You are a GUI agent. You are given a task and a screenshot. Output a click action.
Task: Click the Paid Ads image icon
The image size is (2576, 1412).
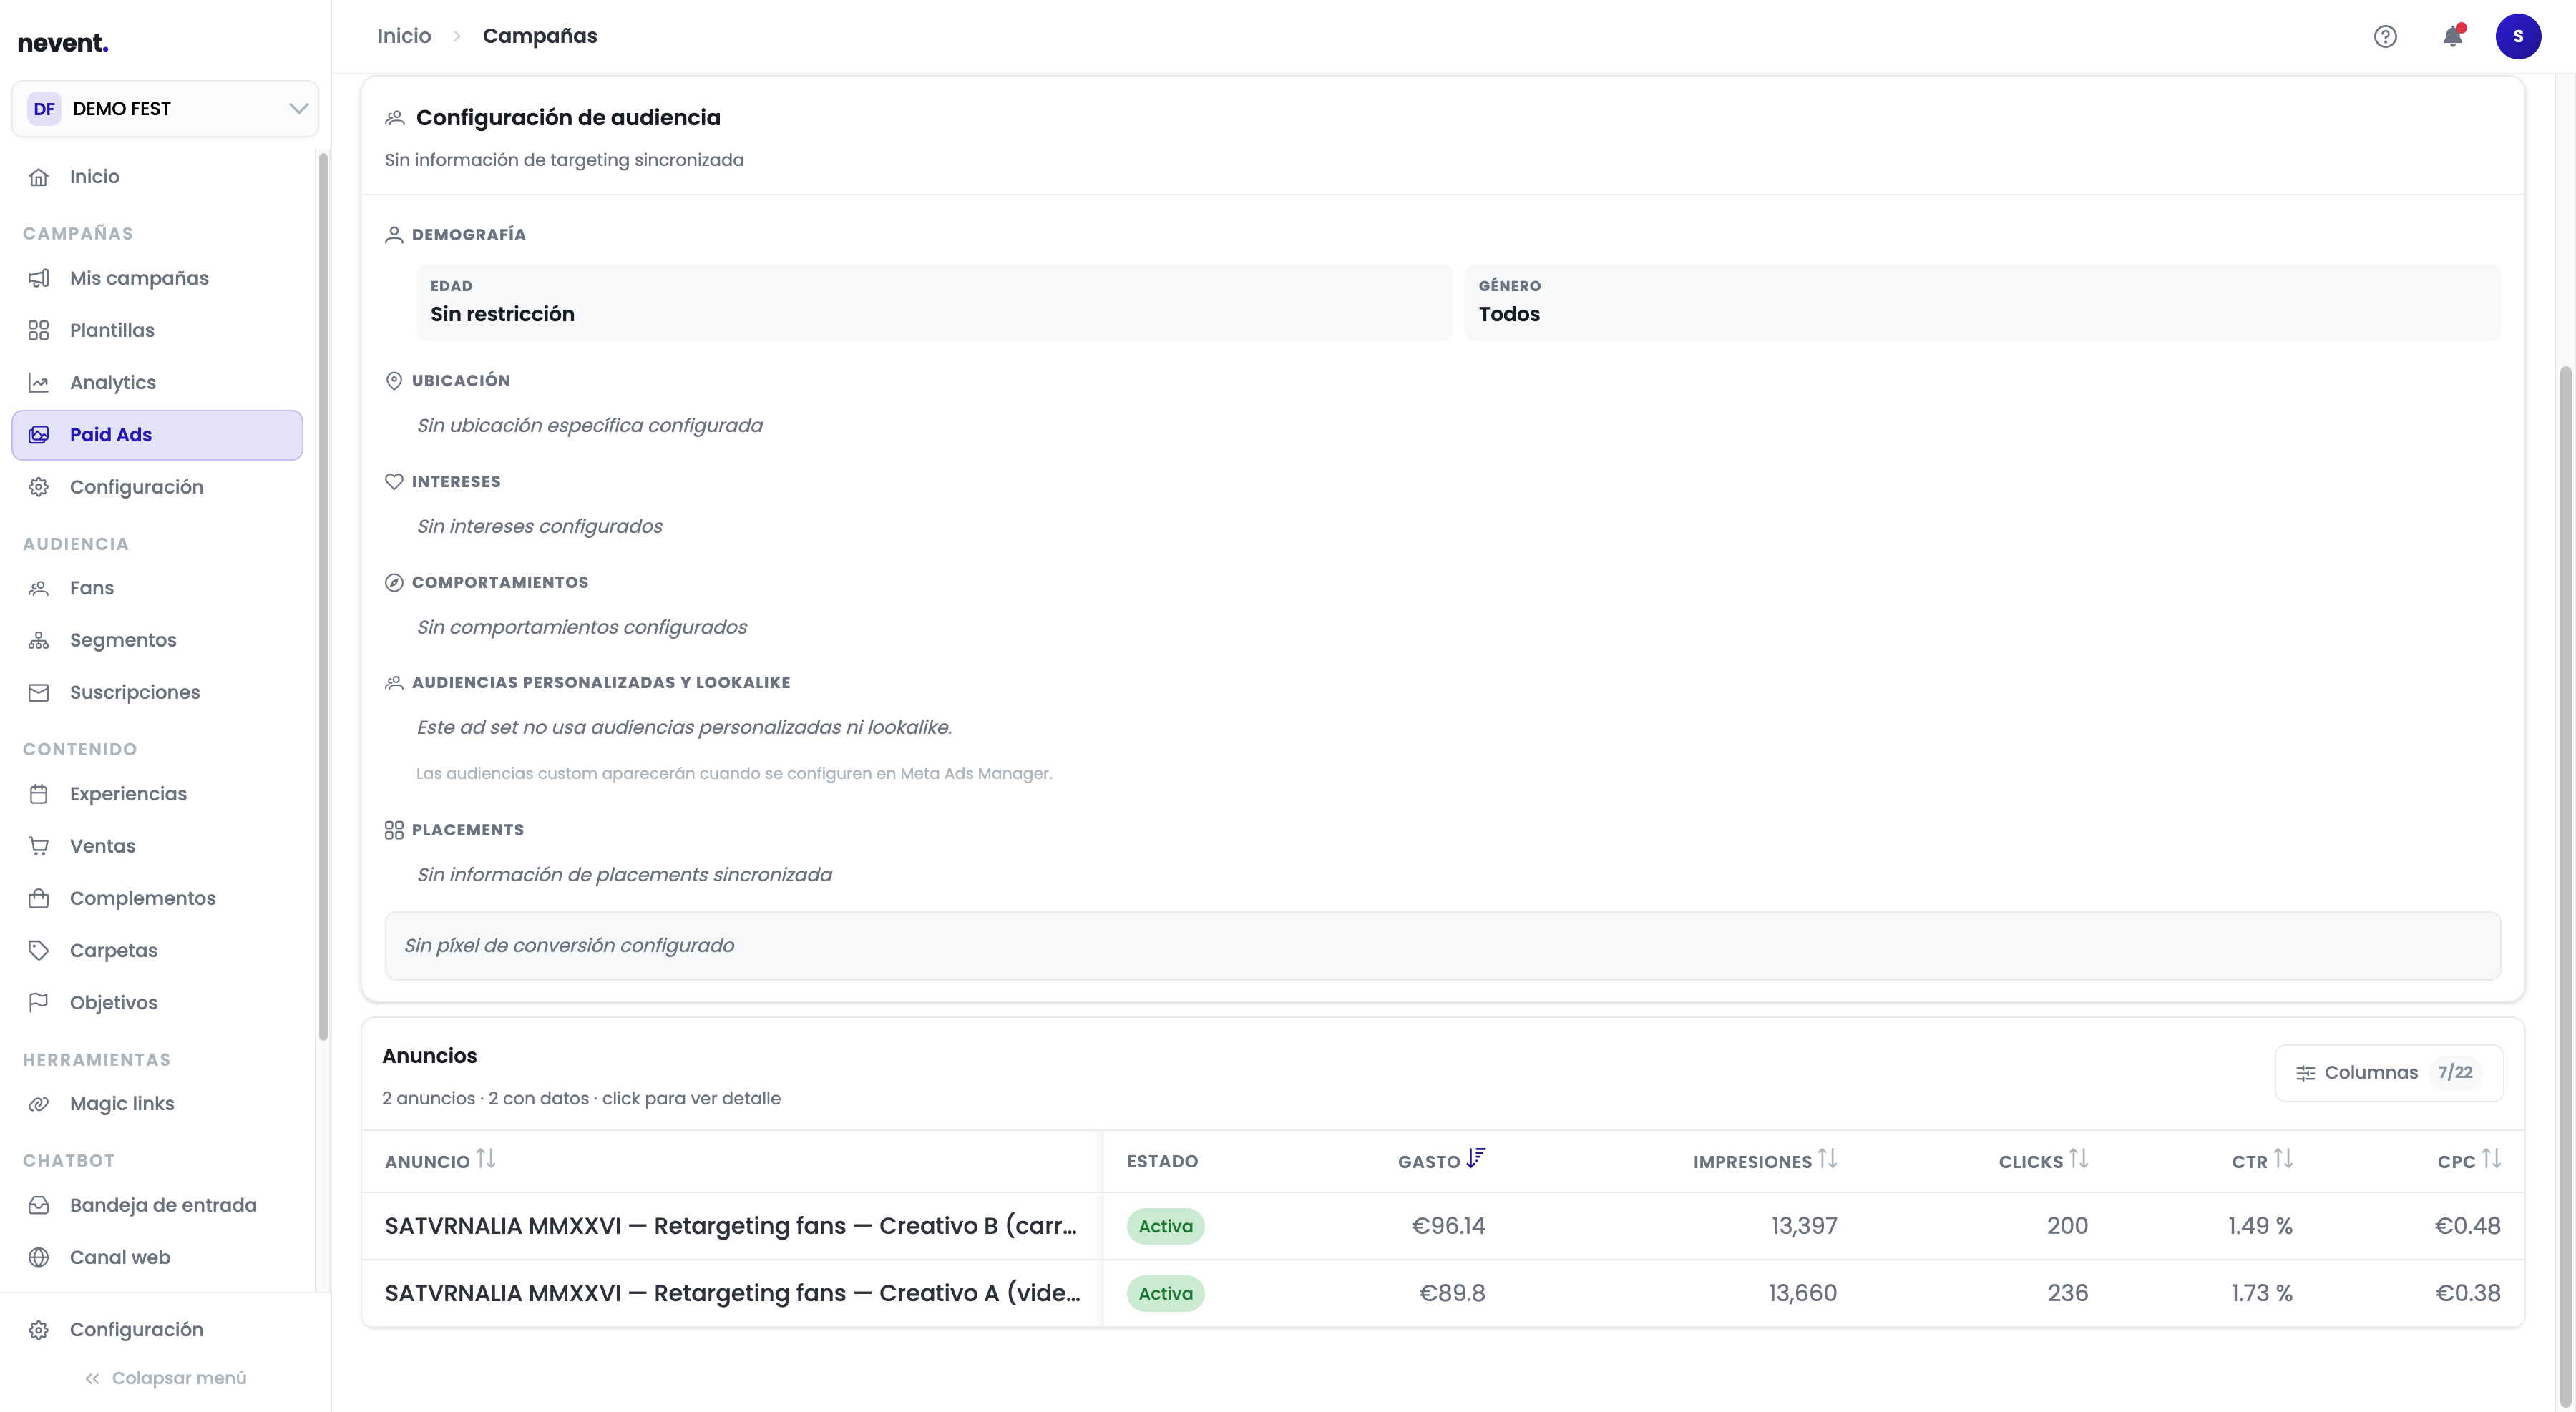pos(39,435)
